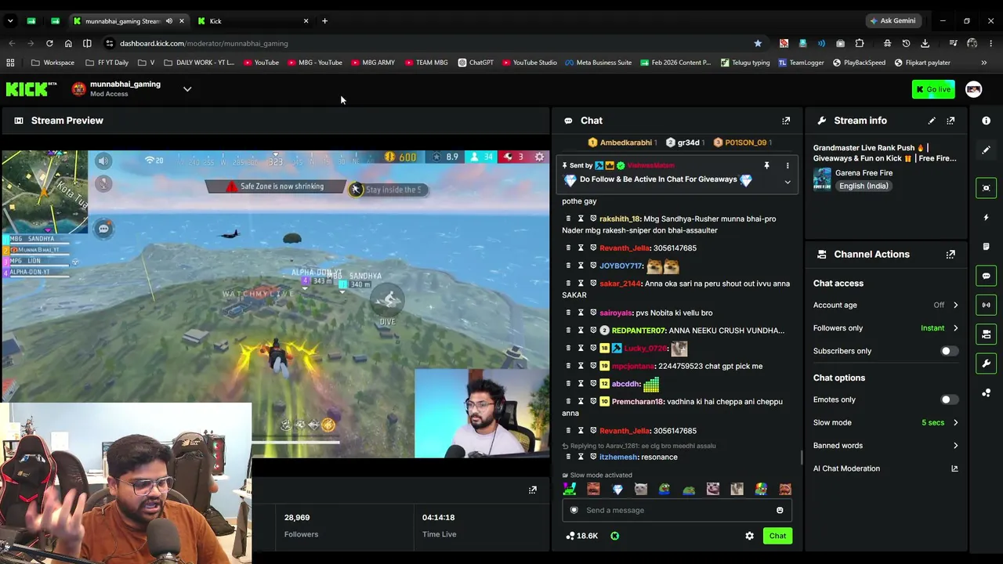
Task: Open the TeamLogger bookmark
Action: click(801, 63)
